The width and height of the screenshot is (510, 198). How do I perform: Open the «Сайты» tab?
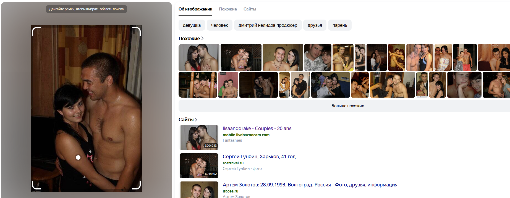point(250,9)
